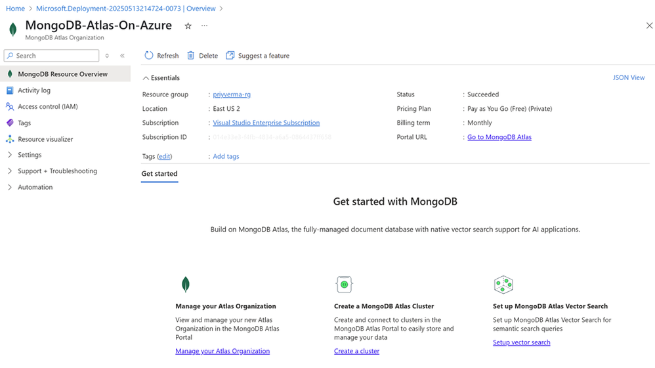Click the Delete trash icon
Image resolution: width=655 pixels, height=368 pixels.
[x=191, y=56]
